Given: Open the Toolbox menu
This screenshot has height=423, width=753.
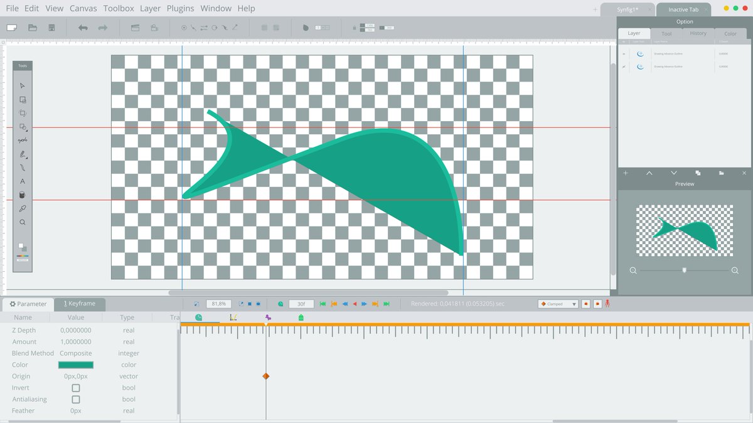Looking at the screenshot, I should pos(119,8).
